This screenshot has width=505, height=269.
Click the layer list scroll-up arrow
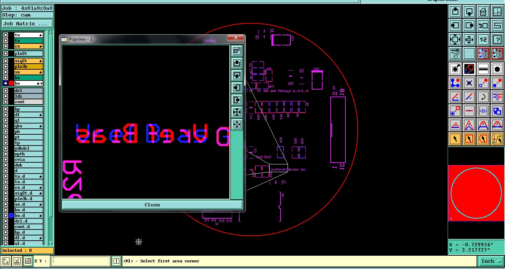pos(51,33)
